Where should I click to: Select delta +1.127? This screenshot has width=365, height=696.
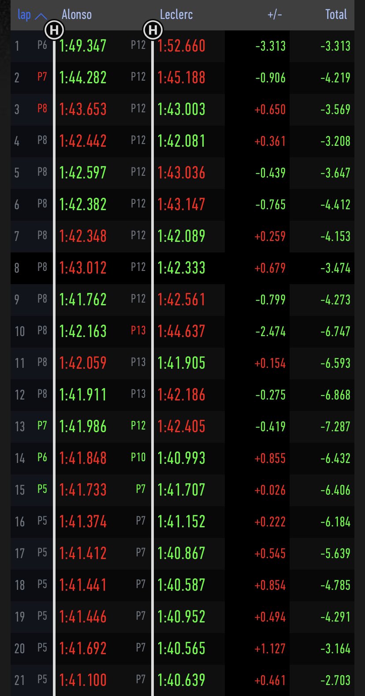click(x=270, y=649)
